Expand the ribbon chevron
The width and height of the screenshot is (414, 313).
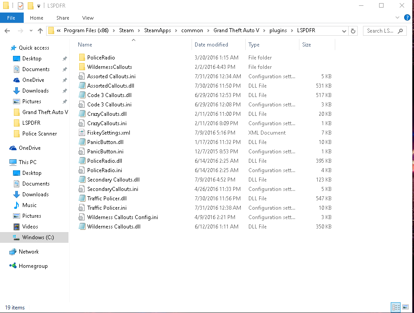click(397, 18)
